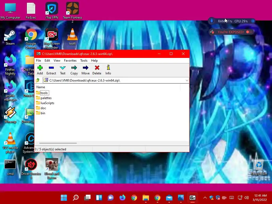Click the rocket icon on RAM widget

212,21
